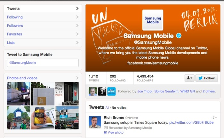Open the pic.twitter.com/S8b7r8ki5e link
The height and width of the screenshot is (138, 224).
pos(191,122)
